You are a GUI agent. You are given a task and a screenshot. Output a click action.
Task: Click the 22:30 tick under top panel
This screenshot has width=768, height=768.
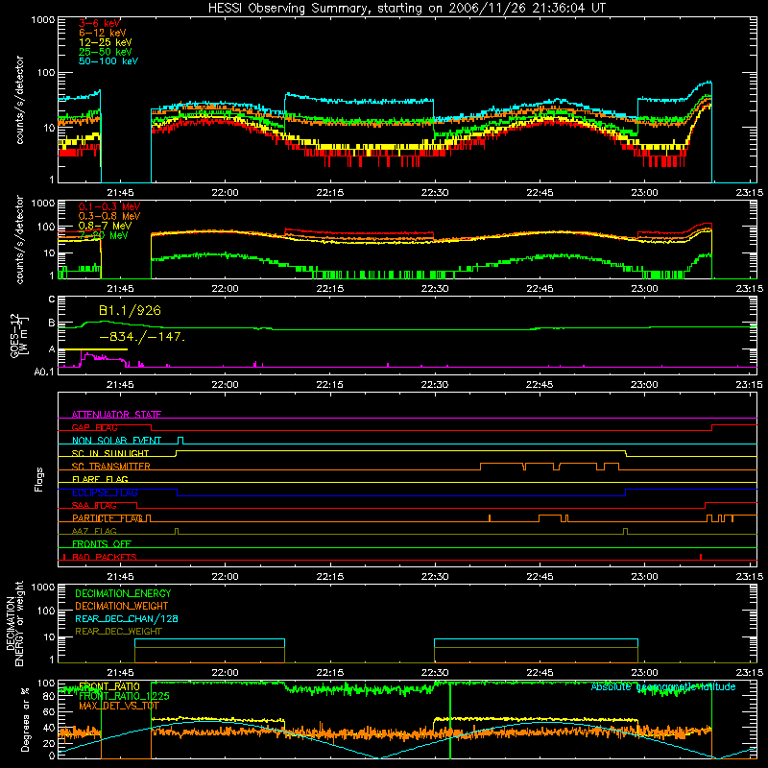click(x=435, y=193)
